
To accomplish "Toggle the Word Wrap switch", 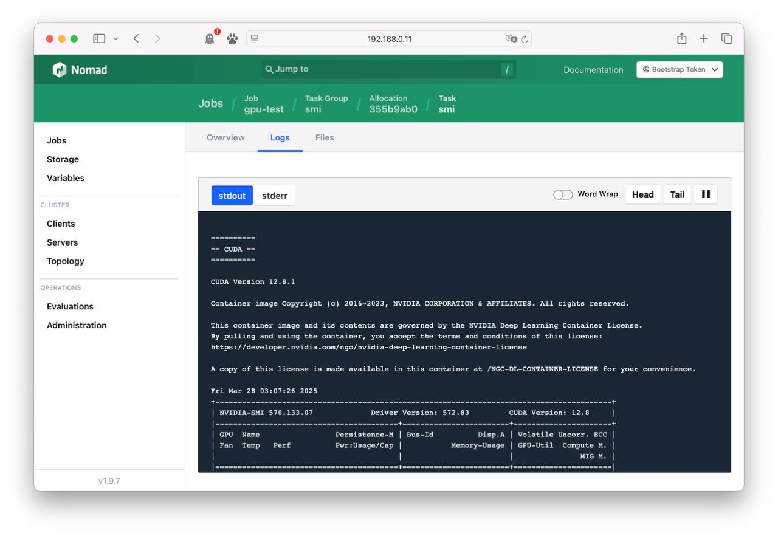I will (563, 194).
